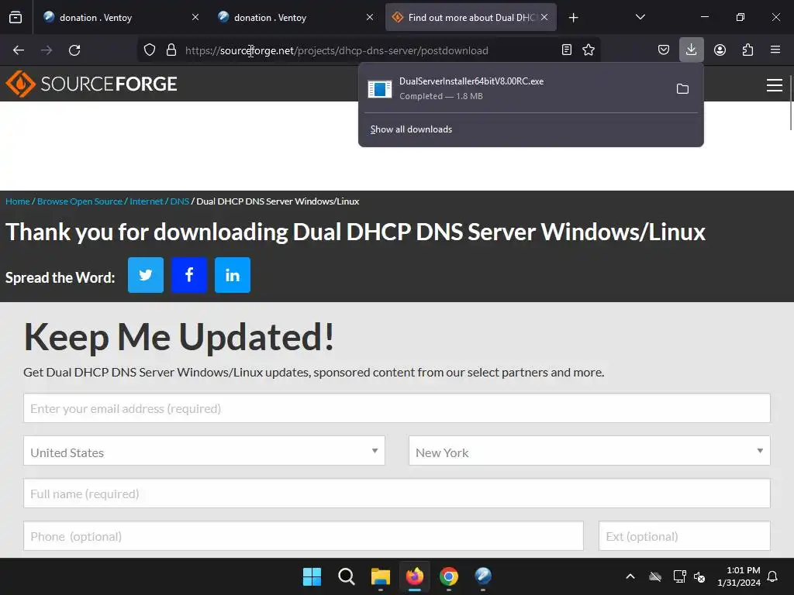Close the first donation . Ventoy tab
This screenshot has height=595, width=794.
point(195,17)
